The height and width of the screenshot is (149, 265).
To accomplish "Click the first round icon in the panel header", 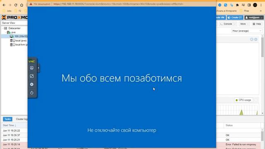I will [252, 39].
